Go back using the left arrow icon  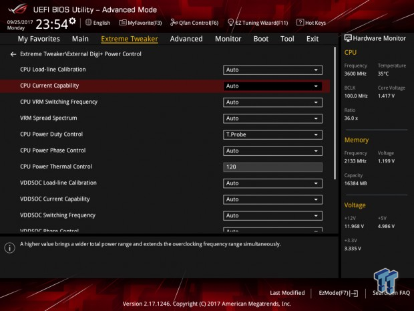[13, 54]
